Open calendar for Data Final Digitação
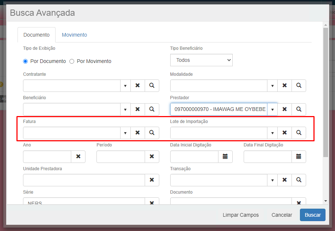 coord(299,156)
